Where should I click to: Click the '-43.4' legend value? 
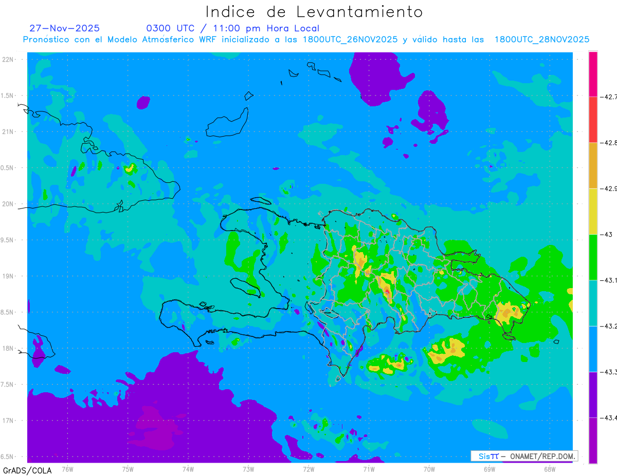point(608,417)
